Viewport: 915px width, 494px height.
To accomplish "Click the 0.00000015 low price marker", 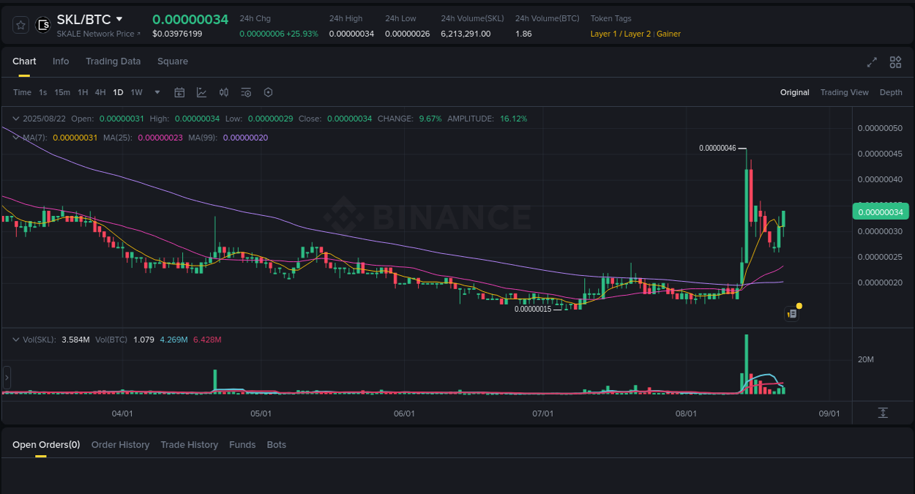I will 533,309.
